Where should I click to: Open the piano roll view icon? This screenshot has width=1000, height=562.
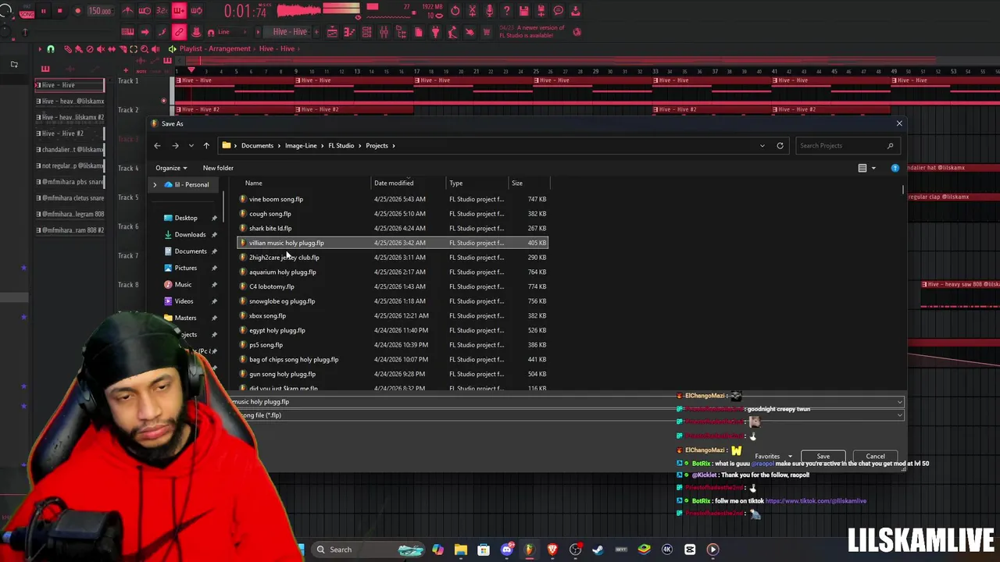pos(349,32)
